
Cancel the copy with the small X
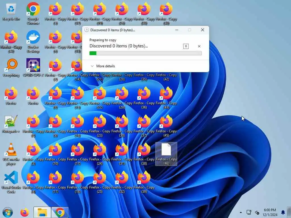coord(199,46)
